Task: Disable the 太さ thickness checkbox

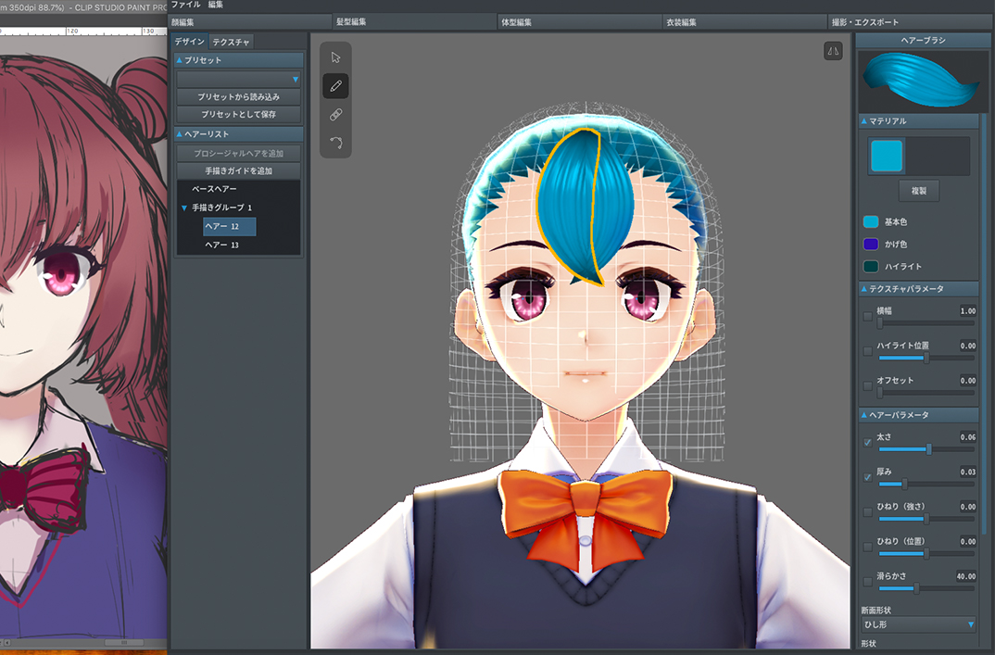Action: point(867,443)
